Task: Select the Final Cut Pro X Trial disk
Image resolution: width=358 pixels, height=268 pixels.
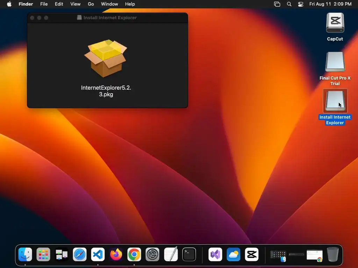Action: (x=335, y=62)
